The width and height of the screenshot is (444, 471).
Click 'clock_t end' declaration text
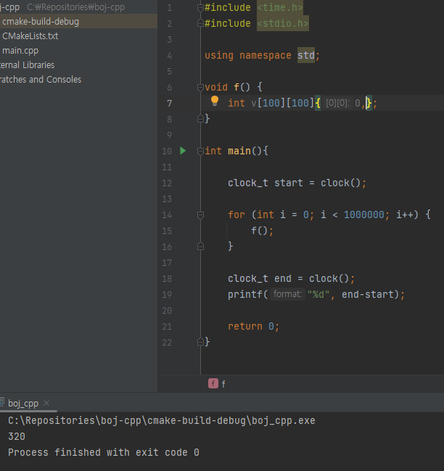259,278
